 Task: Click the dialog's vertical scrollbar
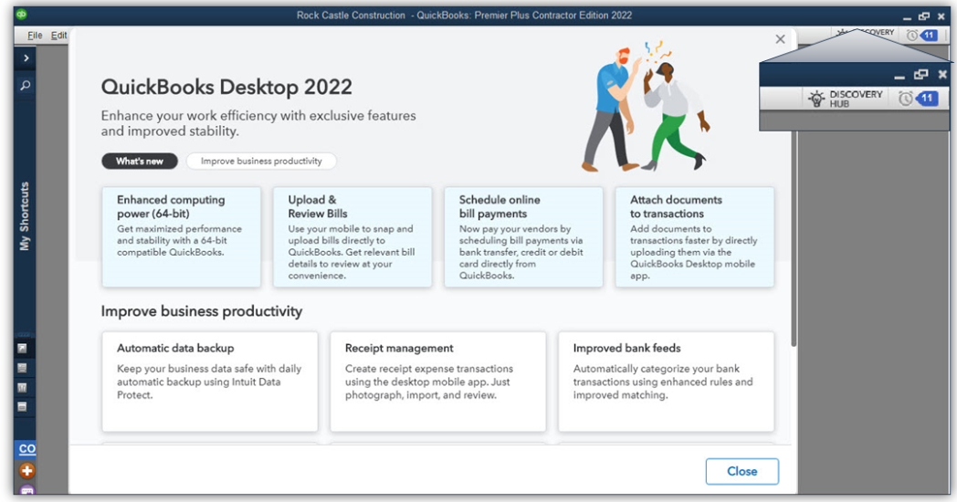pos(793,228)
